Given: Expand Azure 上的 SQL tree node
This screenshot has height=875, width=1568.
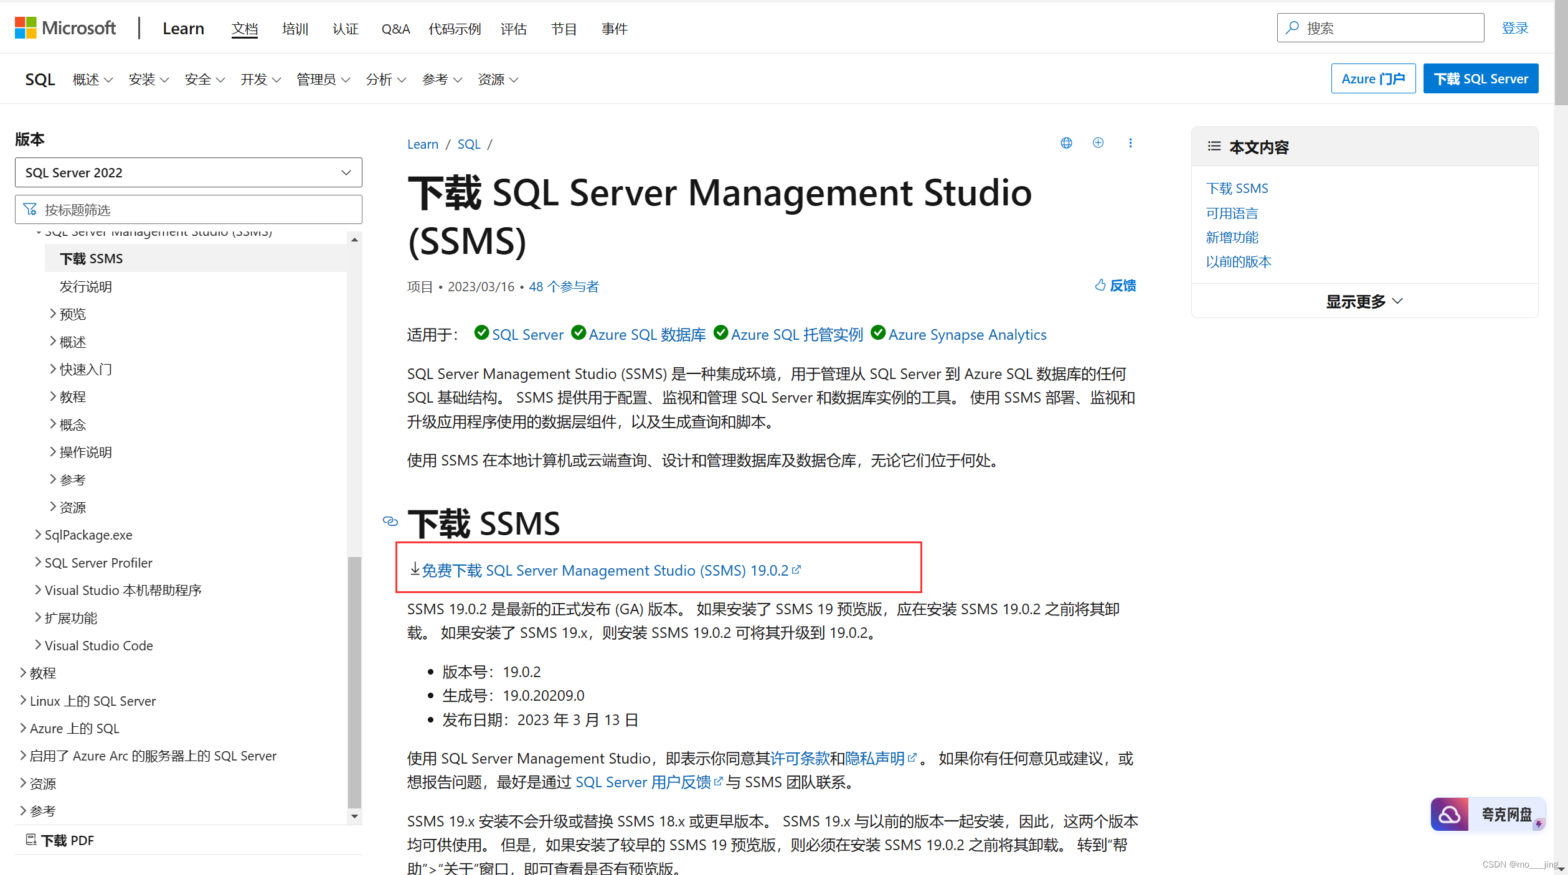Looking at the screenshot, I should click(x=23, y=728).
